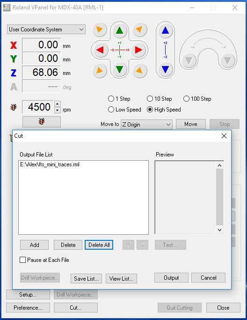Image resolution: width=247 pixels, height=320 pixels.
Task: Select 10 Step movement
Action: click(x=160, y=99)
